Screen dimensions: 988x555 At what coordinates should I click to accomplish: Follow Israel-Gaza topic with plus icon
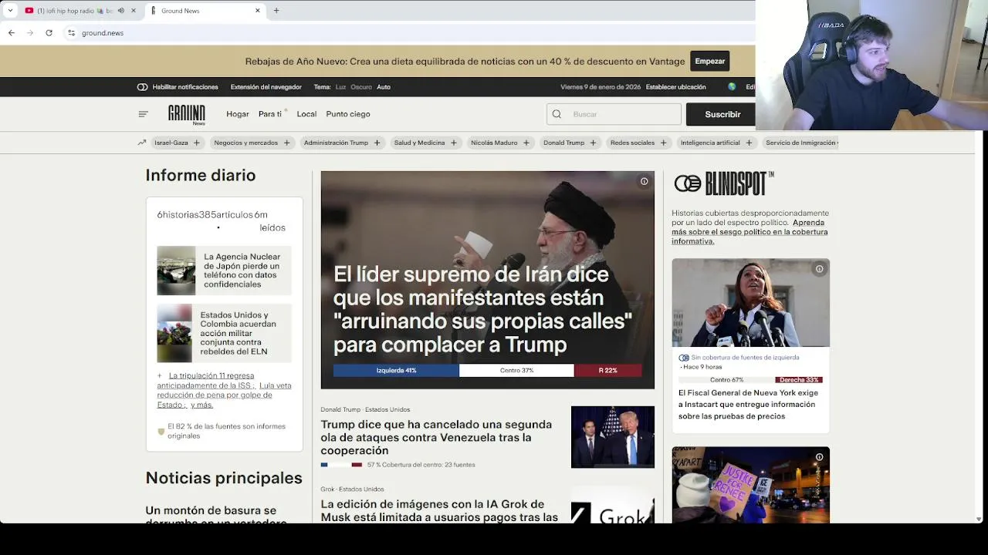tap(196, 143)
